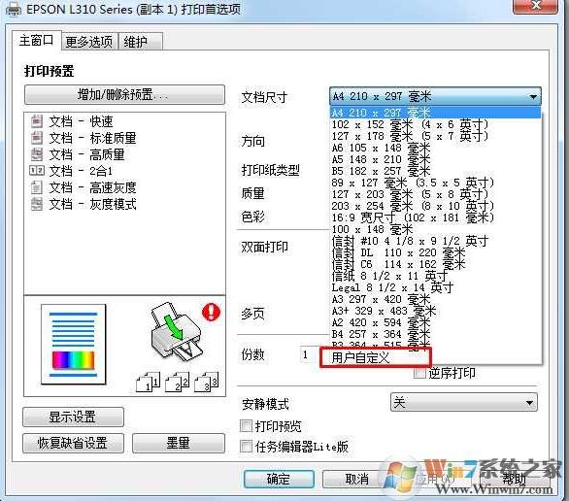Pick A5 148 x 210 毫米 size
This screenshot has height=501, width=569.
tap(435, 159)
